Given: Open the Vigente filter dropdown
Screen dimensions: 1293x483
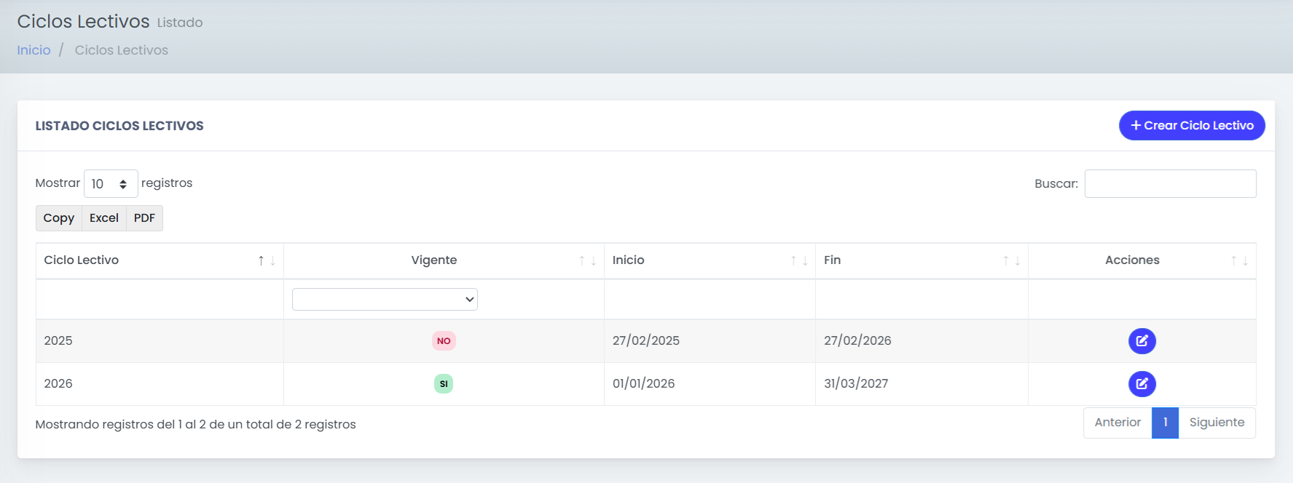Looking at the screenshot, I should (x=385, y=299).
